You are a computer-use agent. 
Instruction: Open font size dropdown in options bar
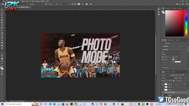click(51, 4)
